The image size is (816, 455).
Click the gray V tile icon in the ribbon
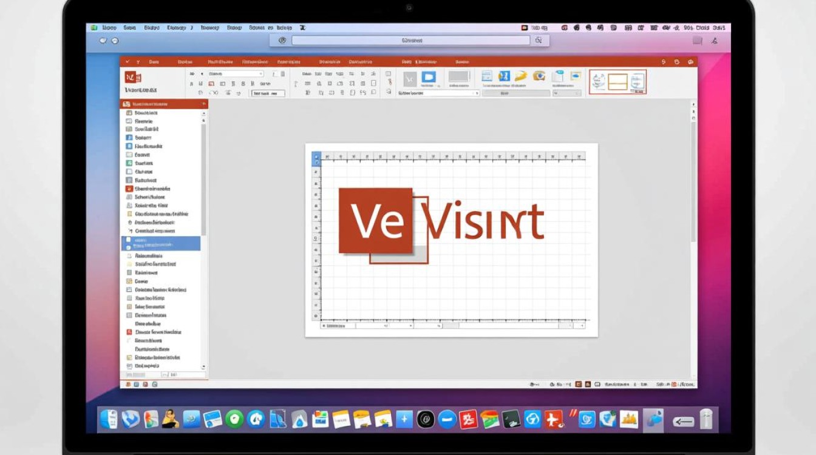click(410, 78)
